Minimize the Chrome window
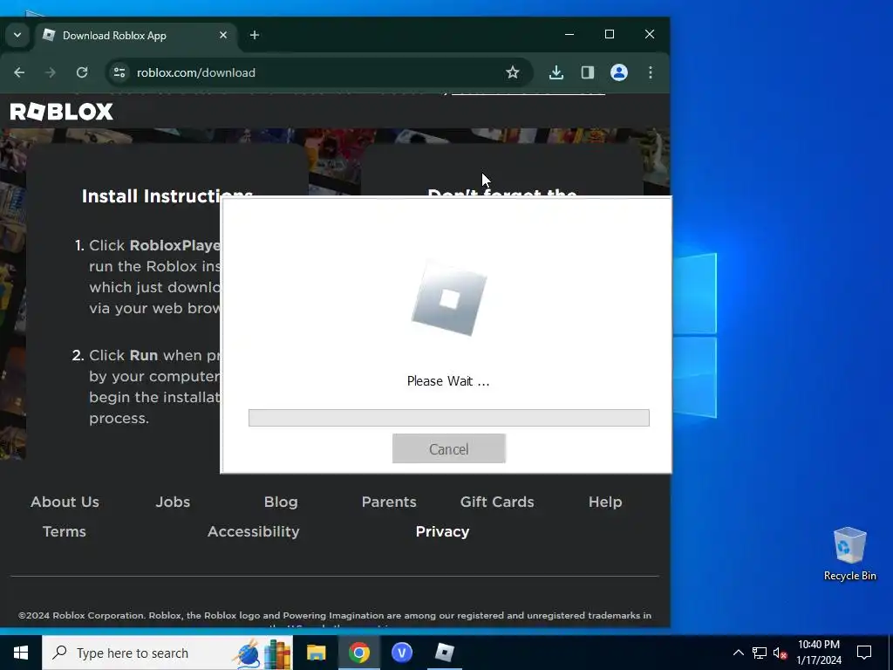The image size is (893, 670). coord(569,34)
